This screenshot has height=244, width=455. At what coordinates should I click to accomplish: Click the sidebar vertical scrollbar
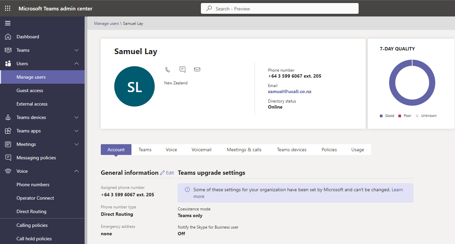coord(86,130)
